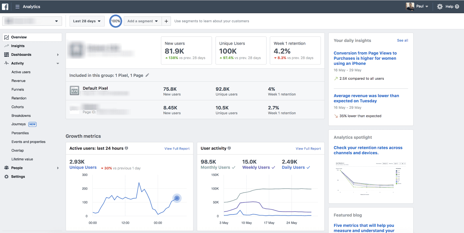Click info icon next to Active users title
Image resolution: width=464 pixels, height=233 pixels.
[x=126, y=148]
